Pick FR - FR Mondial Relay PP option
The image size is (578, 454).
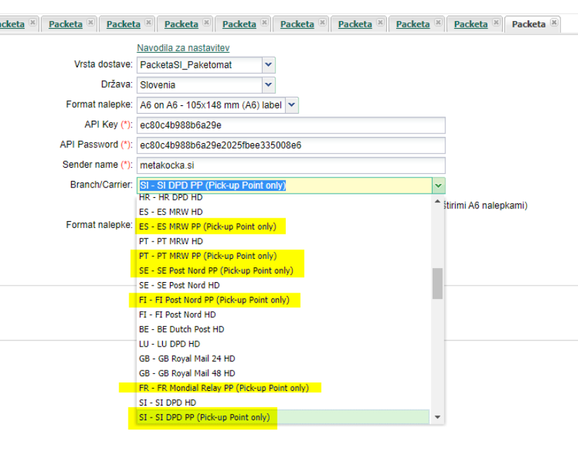click(283, 388)
